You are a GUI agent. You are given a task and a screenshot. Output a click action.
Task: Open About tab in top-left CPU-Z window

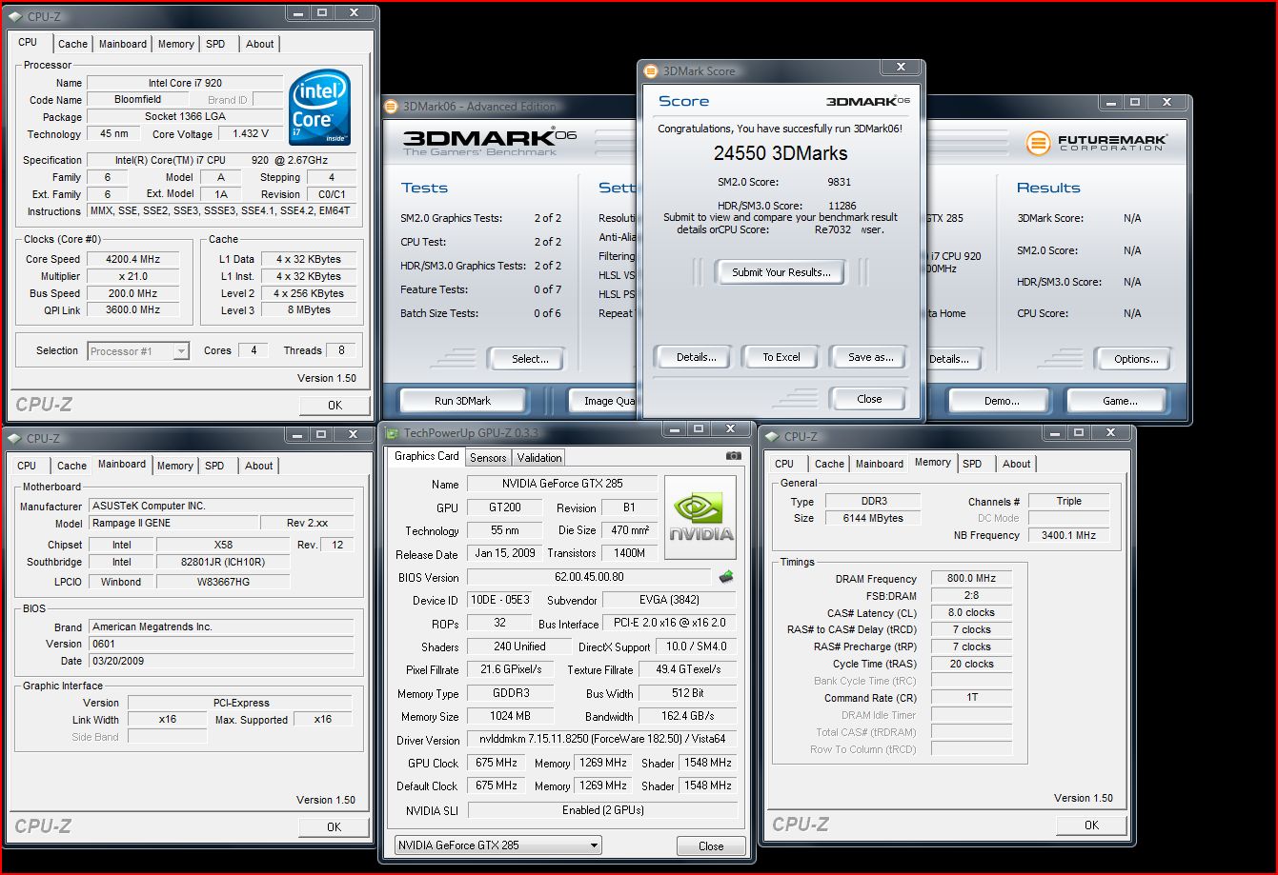coord(259,44)
